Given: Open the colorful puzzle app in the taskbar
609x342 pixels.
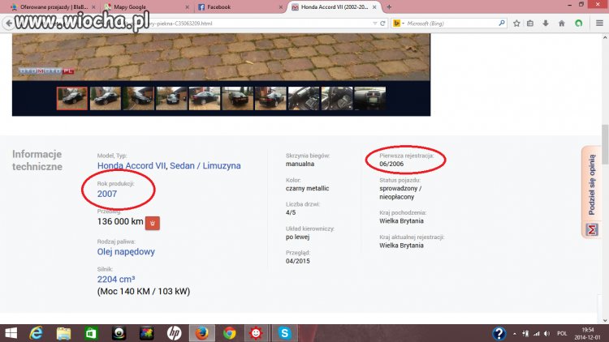Looking at the screenshot, I should pyautogui.click(x=146, y=333).
